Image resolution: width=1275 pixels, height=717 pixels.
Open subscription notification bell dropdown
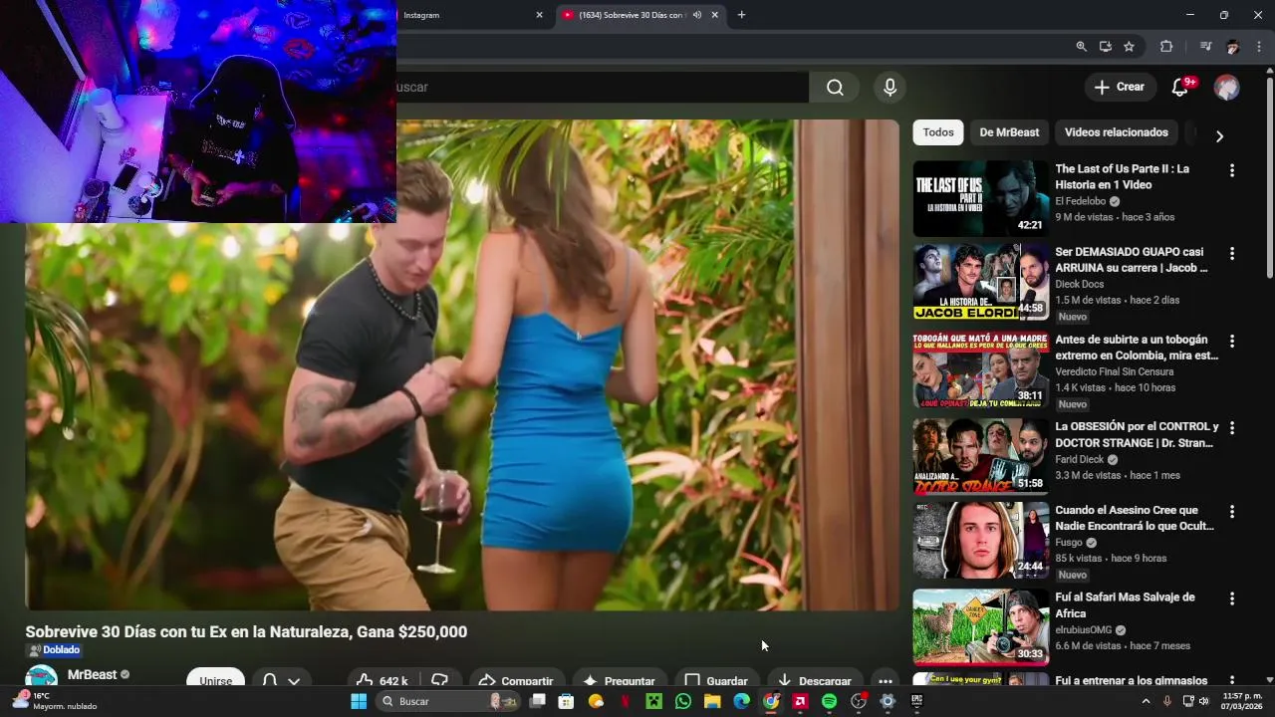pos(281,679)
